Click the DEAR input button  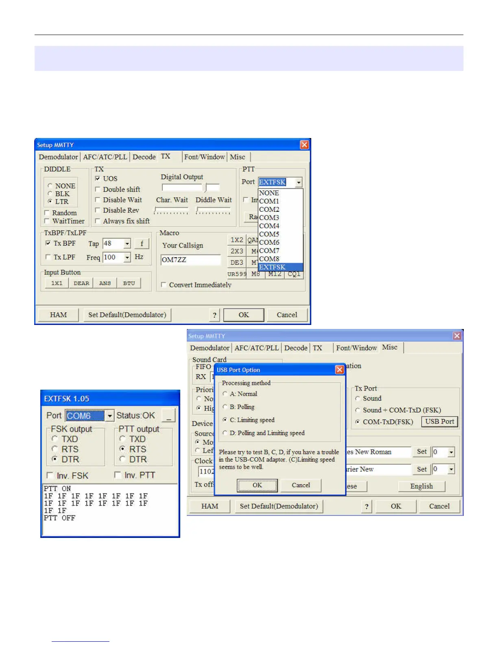click(81, 283)
